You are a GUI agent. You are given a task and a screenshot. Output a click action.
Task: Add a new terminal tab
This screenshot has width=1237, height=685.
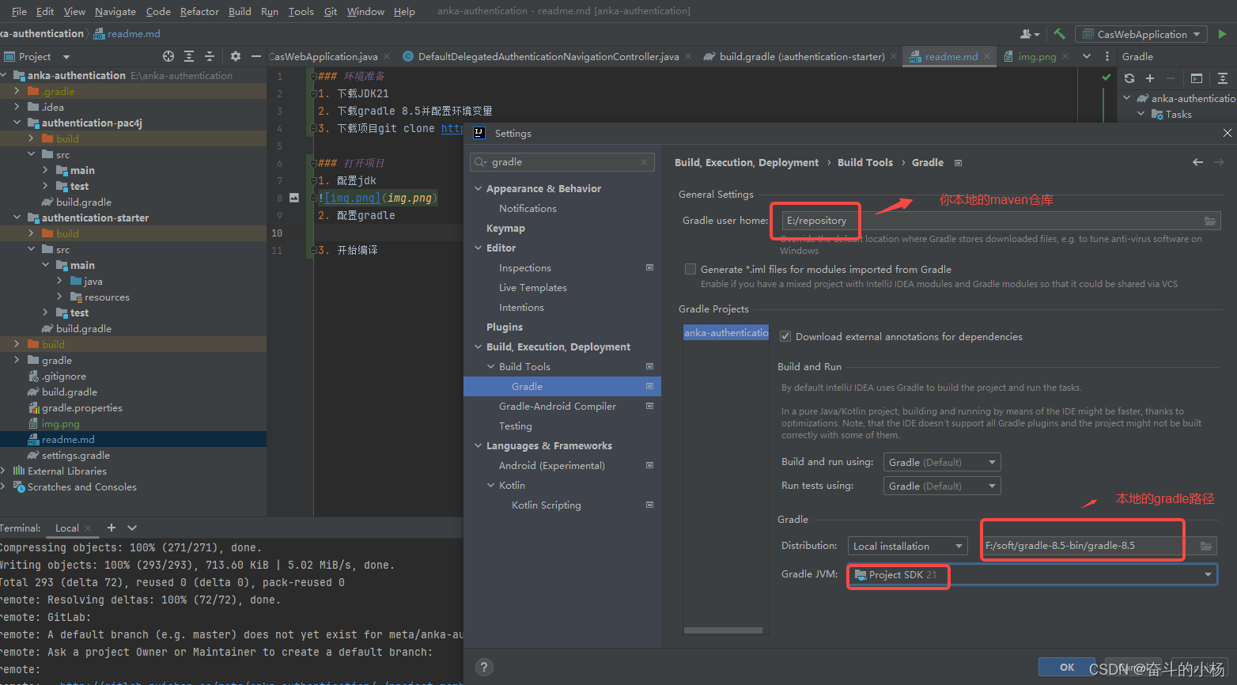click(112, 528)
